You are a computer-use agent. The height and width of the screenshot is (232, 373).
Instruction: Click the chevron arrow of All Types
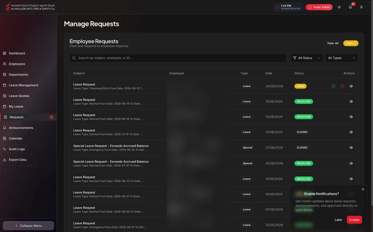coord(354,58)
